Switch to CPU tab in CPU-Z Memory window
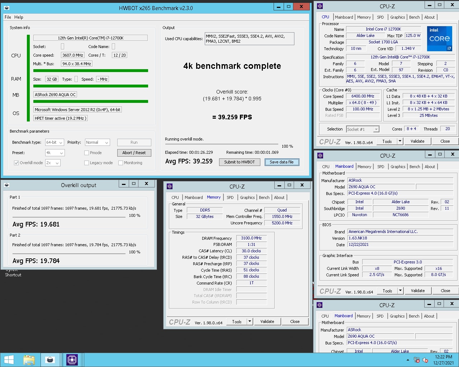Viewport: 459px width, 367px height. pos(175,197)
